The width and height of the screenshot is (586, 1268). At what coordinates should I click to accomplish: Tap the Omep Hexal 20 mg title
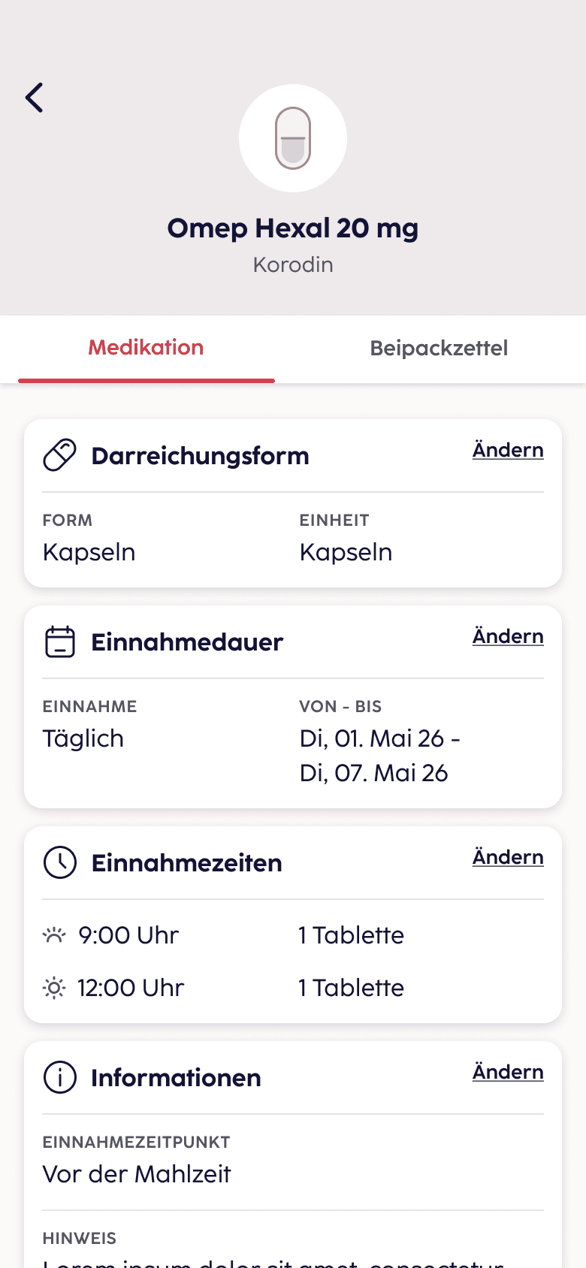pyautogui.click(x=293, y=228)
